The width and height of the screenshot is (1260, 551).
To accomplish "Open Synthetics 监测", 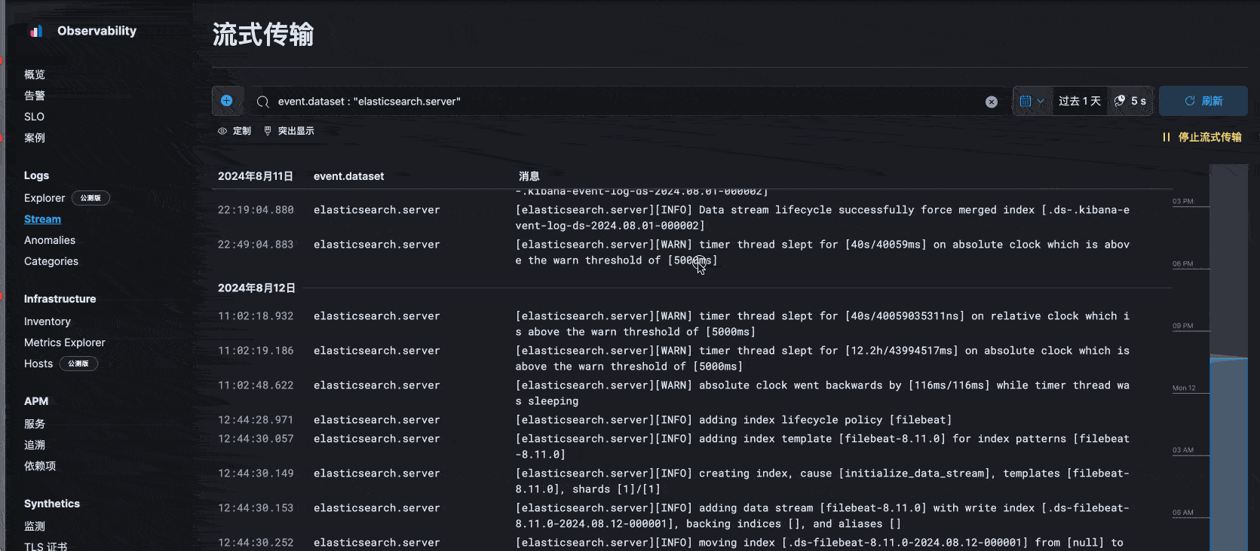I will pyautogui.click(x=35, y=526).
